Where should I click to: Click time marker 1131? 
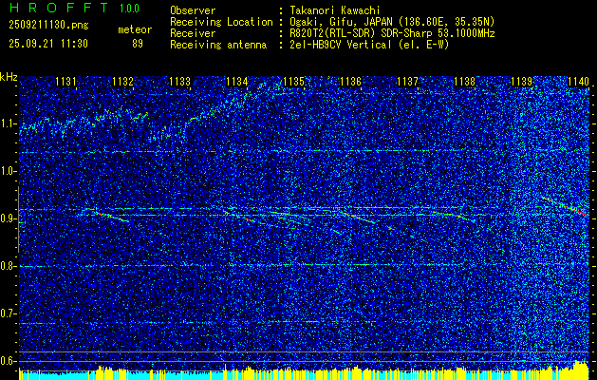pos(65,81)
